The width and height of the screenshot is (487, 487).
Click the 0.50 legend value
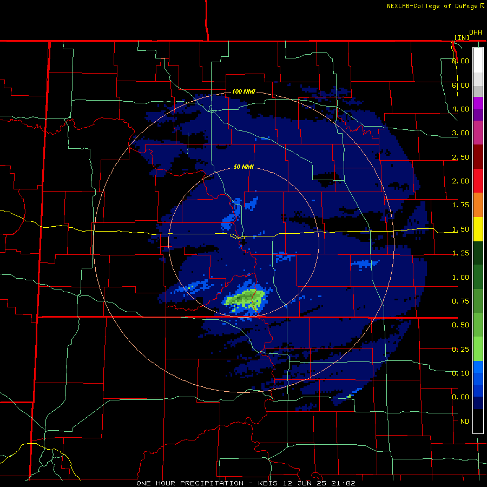460,325
